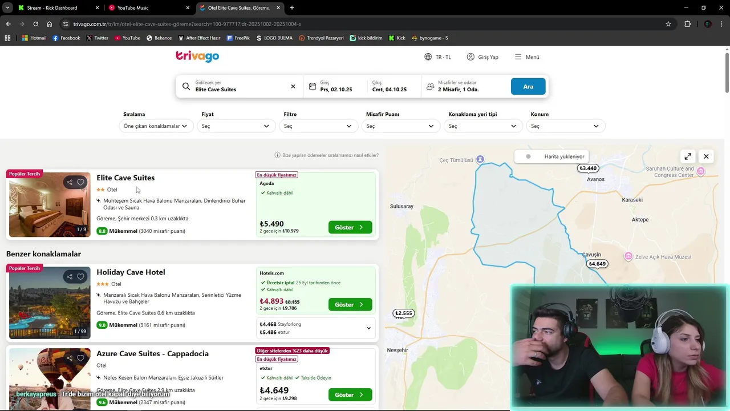
Task: Open Elite Cave Suites photo thumbnail
Action: [50, 204]
